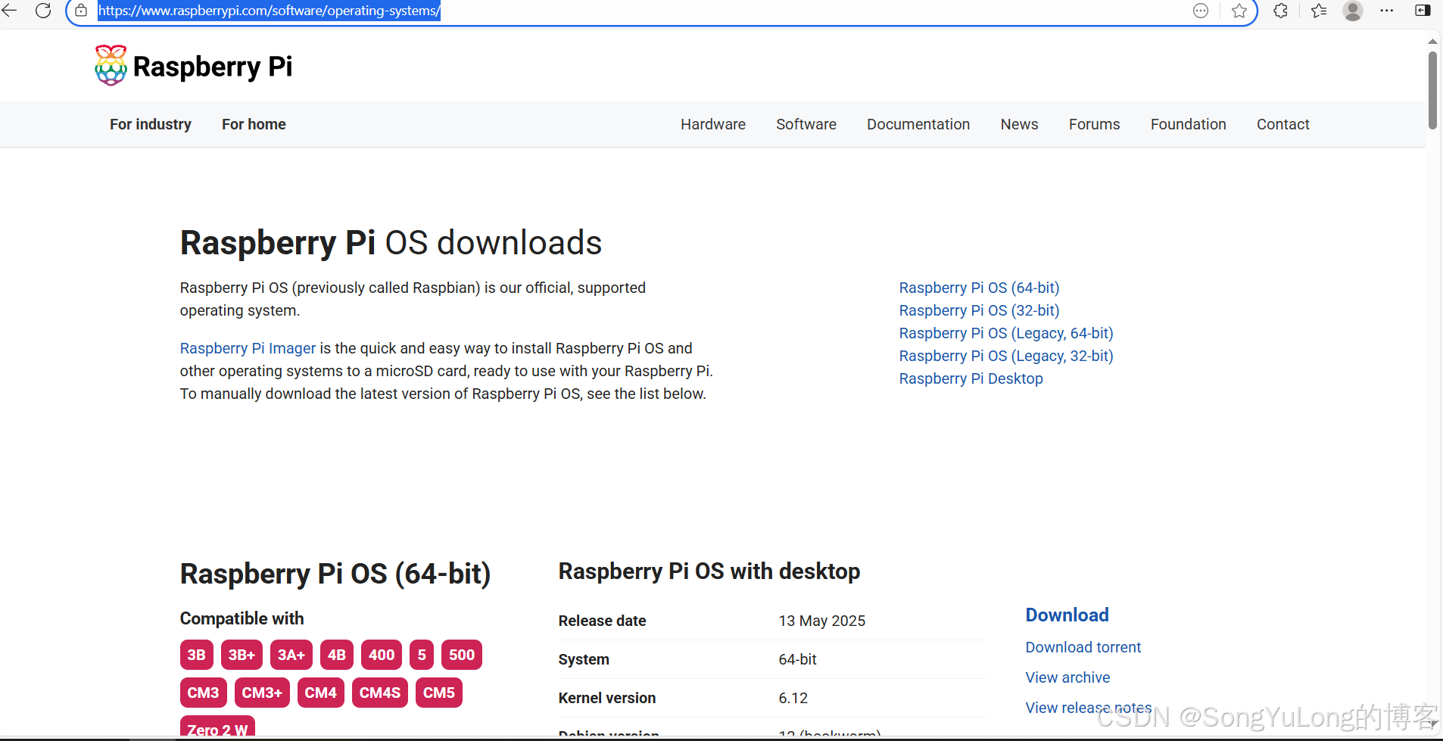Open the feedback smiley icon in address bar
Viewport: 1443px width, 741px height.
(x=1201, y=11)
